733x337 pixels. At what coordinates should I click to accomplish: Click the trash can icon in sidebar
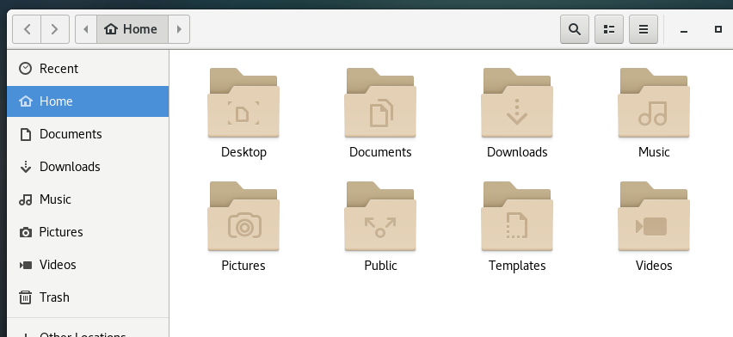25,297
